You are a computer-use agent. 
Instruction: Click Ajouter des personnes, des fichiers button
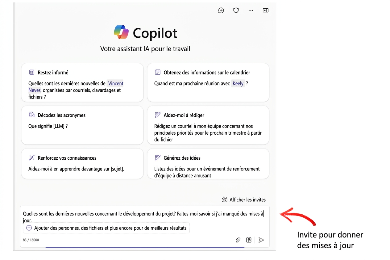coord(106,228)
